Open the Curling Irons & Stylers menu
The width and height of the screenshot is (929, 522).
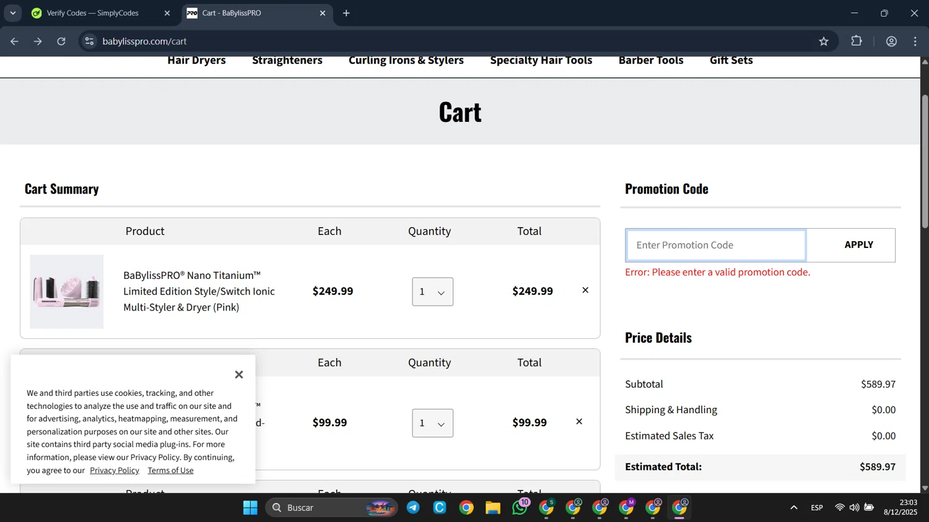pos(406,61)
